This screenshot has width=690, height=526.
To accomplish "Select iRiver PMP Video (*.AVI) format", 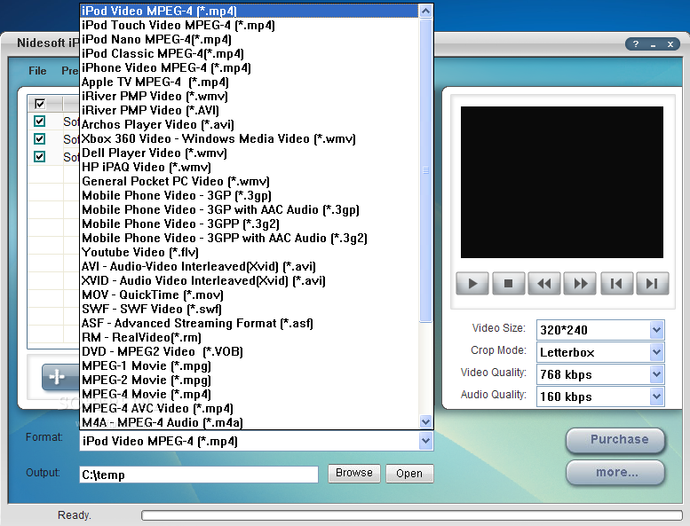I will [250, 110].
